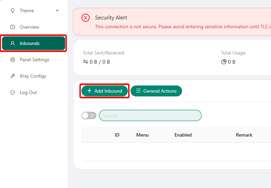Click the Inbounds user icon
Screen dimensions: 271x188
point(13,43)
